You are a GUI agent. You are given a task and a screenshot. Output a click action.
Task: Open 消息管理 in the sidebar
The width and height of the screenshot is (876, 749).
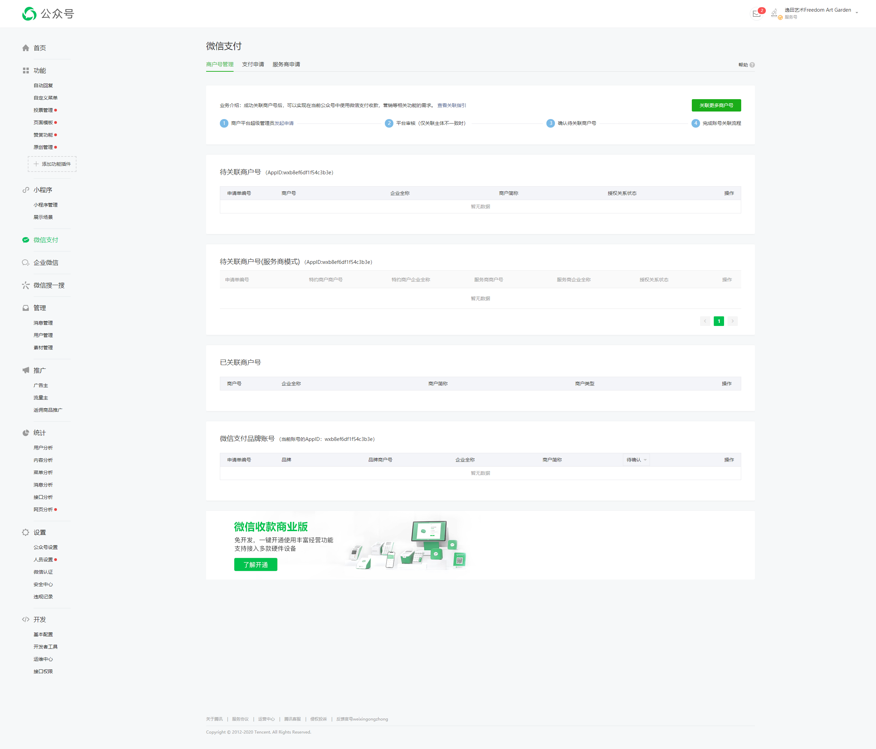coord(43,323)
